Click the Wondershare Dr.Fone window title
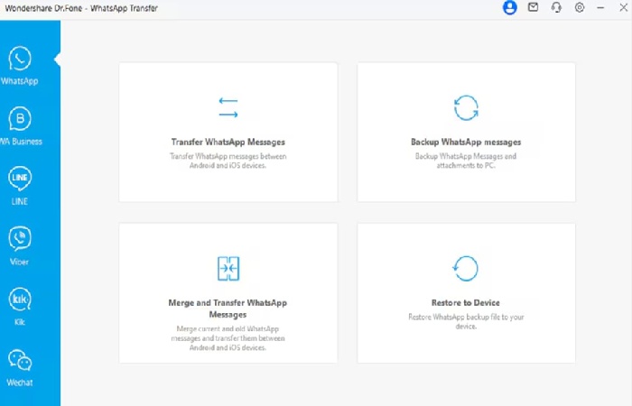The height and width of the screenshot is (406, 632). coord(81,8)
